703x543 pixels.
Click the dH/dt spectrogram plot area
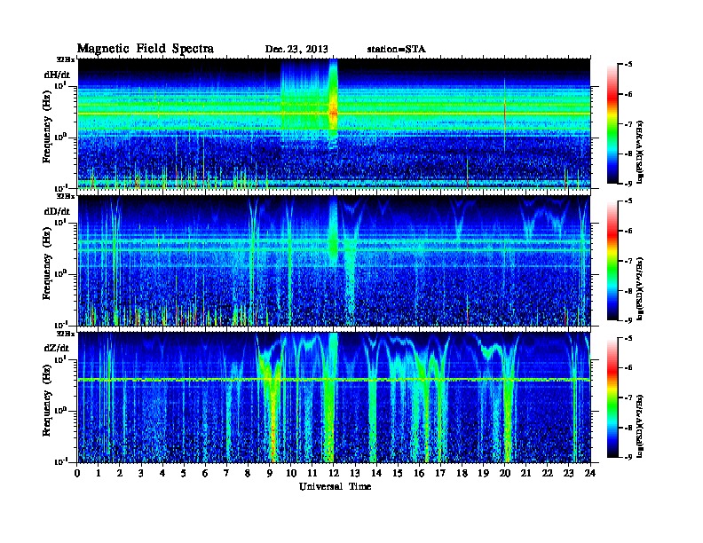click(x=335, y=123)
